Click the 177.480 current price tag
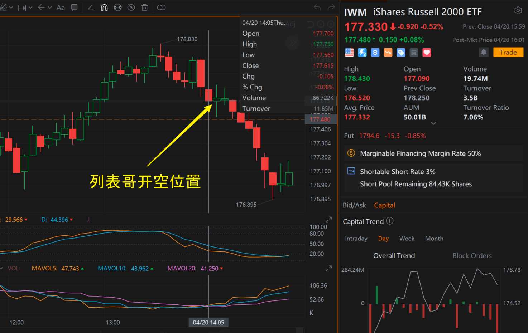528x333 pixels. click(320, 119)
